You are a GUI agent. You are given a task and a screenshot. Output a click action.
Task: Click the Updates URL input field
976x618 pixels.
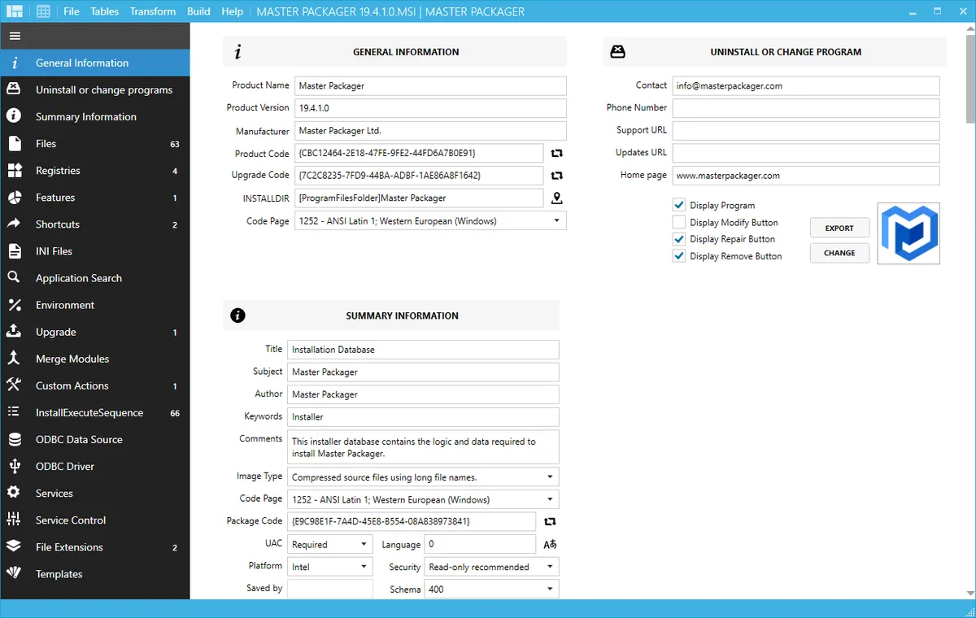pos(806,153)
